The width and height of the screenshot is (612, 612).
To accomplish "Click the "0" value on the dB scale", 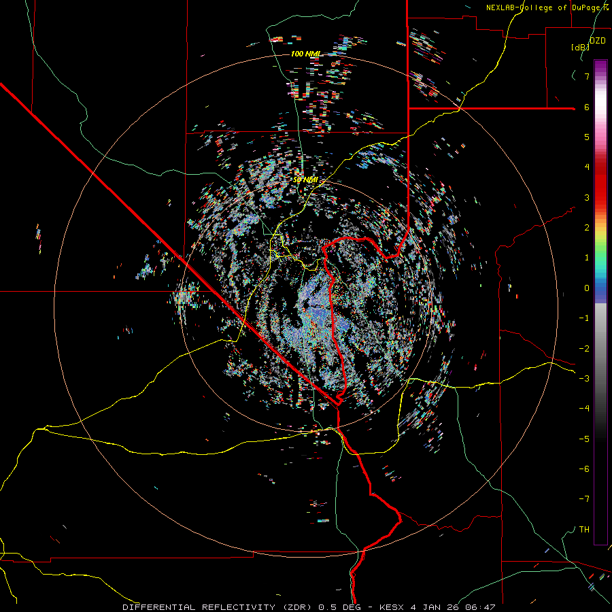I will tap(587, 288).
